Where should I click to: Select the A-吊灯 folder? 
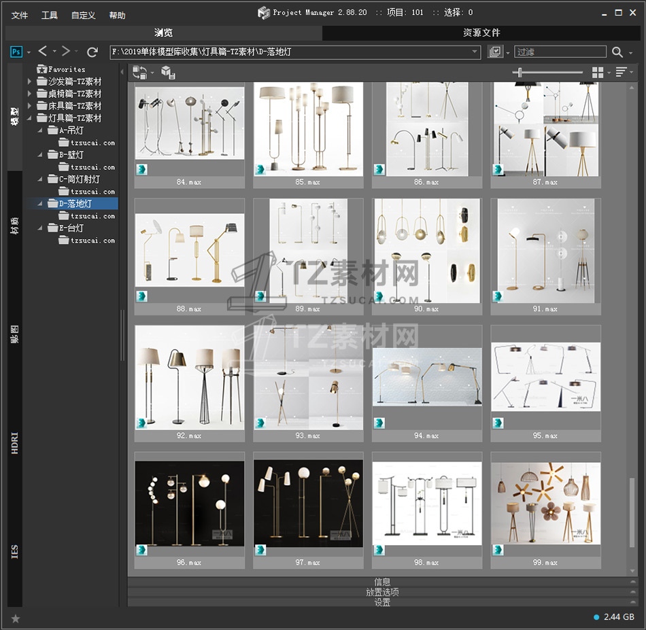point(71,130)
